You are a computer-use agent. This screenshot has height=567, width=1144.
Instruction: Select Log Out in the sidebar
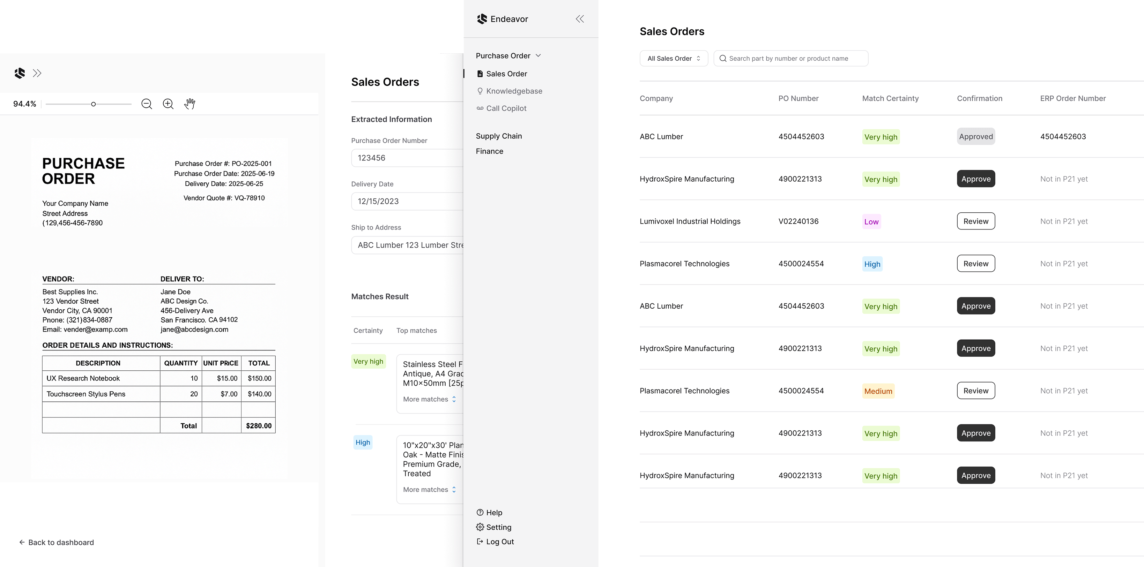tap(495, 541)
